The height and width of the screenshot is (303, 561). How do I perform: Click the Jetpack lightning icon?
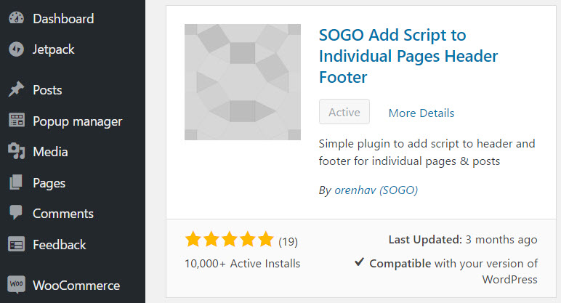[17, 49]
